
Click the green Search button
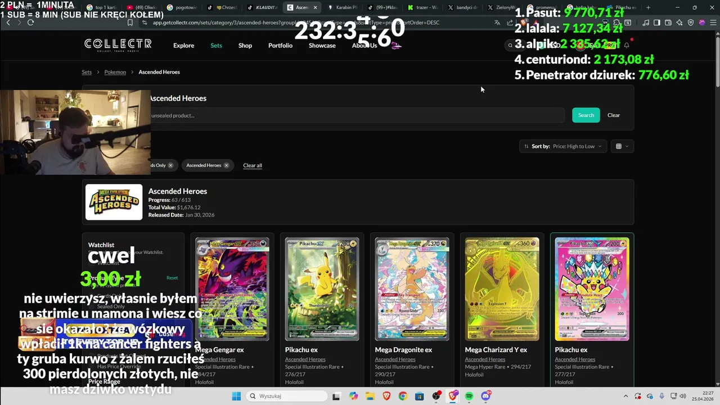tap(586, 115)
